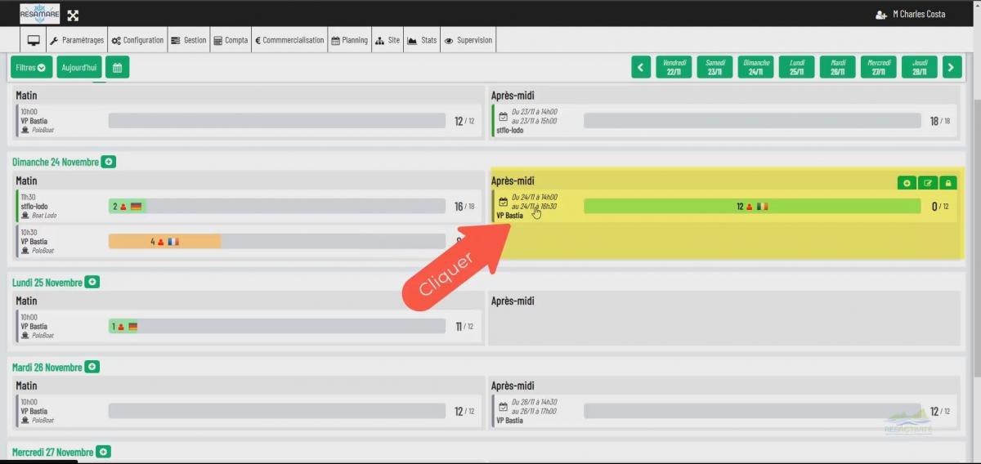981x464 pixels.
Task: Open the Site menu
Action: tap(387, 40)
